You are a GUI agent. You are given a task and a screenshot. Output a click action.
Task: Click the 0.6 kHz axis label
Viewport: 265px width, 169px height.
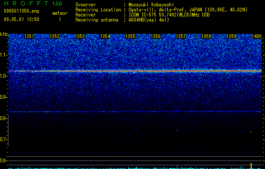tap(4, 161)
